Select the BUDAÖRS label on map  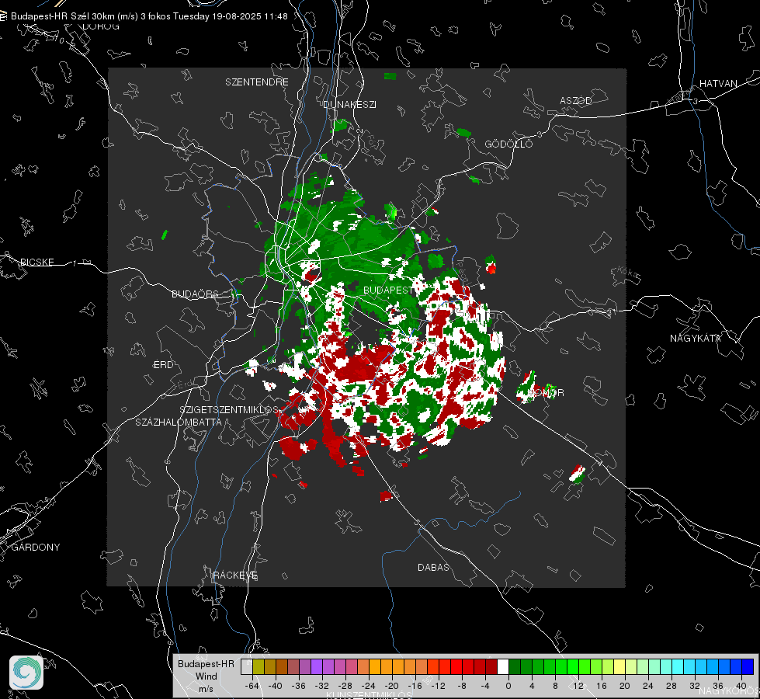click(x=196, y=294)
